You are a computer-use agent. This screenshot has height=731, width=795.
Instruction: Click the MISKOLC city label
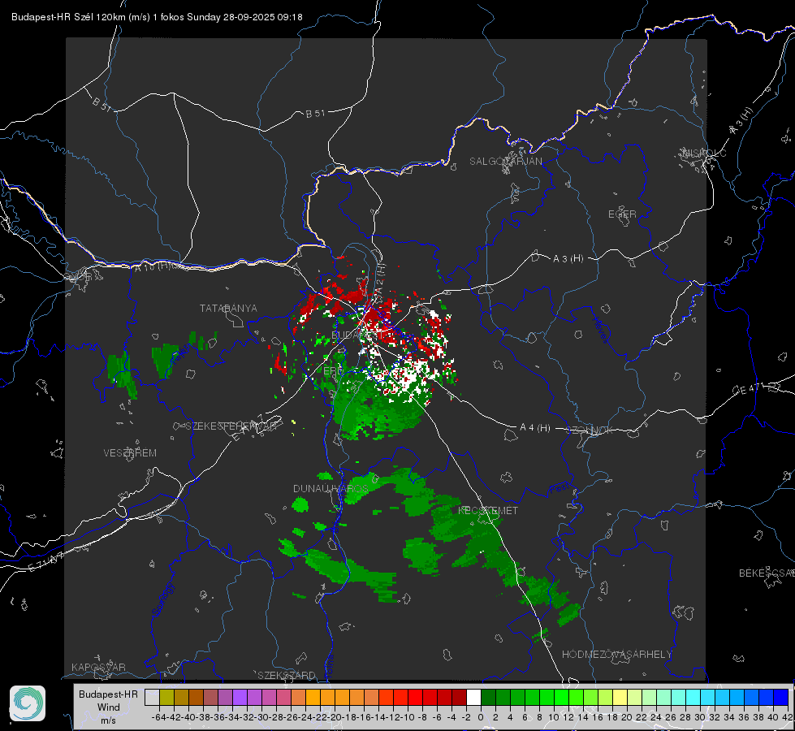click(x=705, y=153)
